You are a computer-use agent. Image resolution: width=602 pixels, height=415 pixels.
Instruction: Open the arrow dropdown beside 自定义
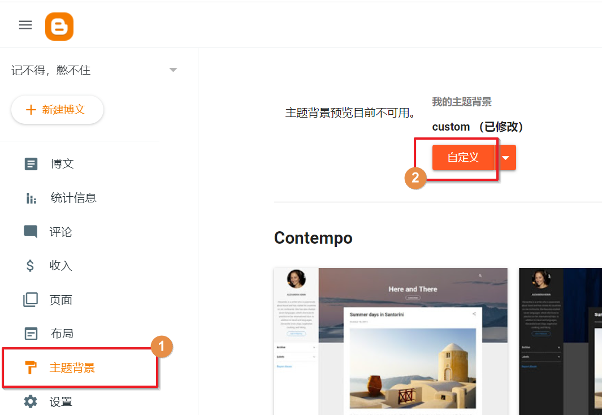pyautogui.click(x=506, y=158)
